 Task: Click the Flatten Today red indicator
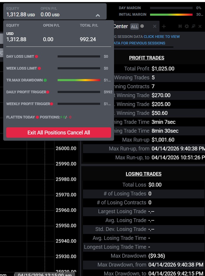tap(37, 117)
